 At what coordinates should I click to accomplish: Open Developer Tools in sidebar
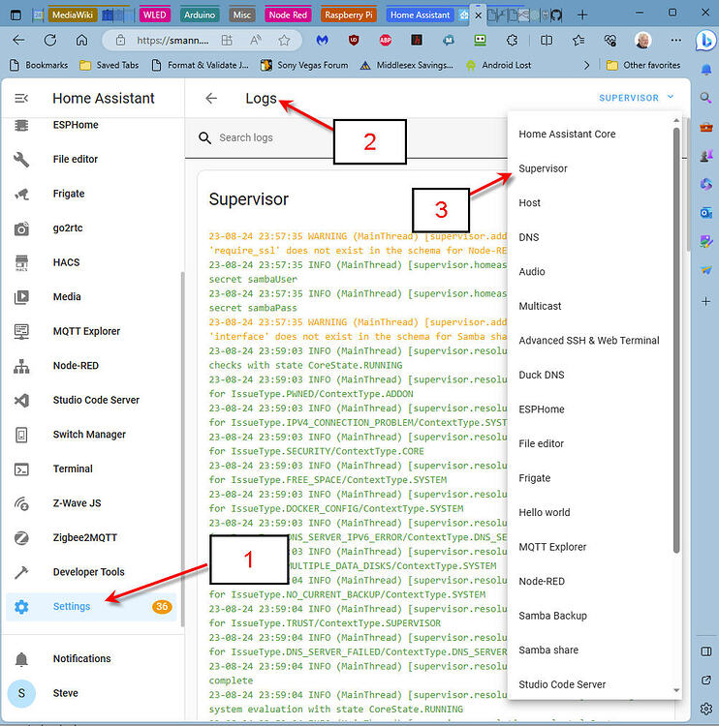coord(88,572)
